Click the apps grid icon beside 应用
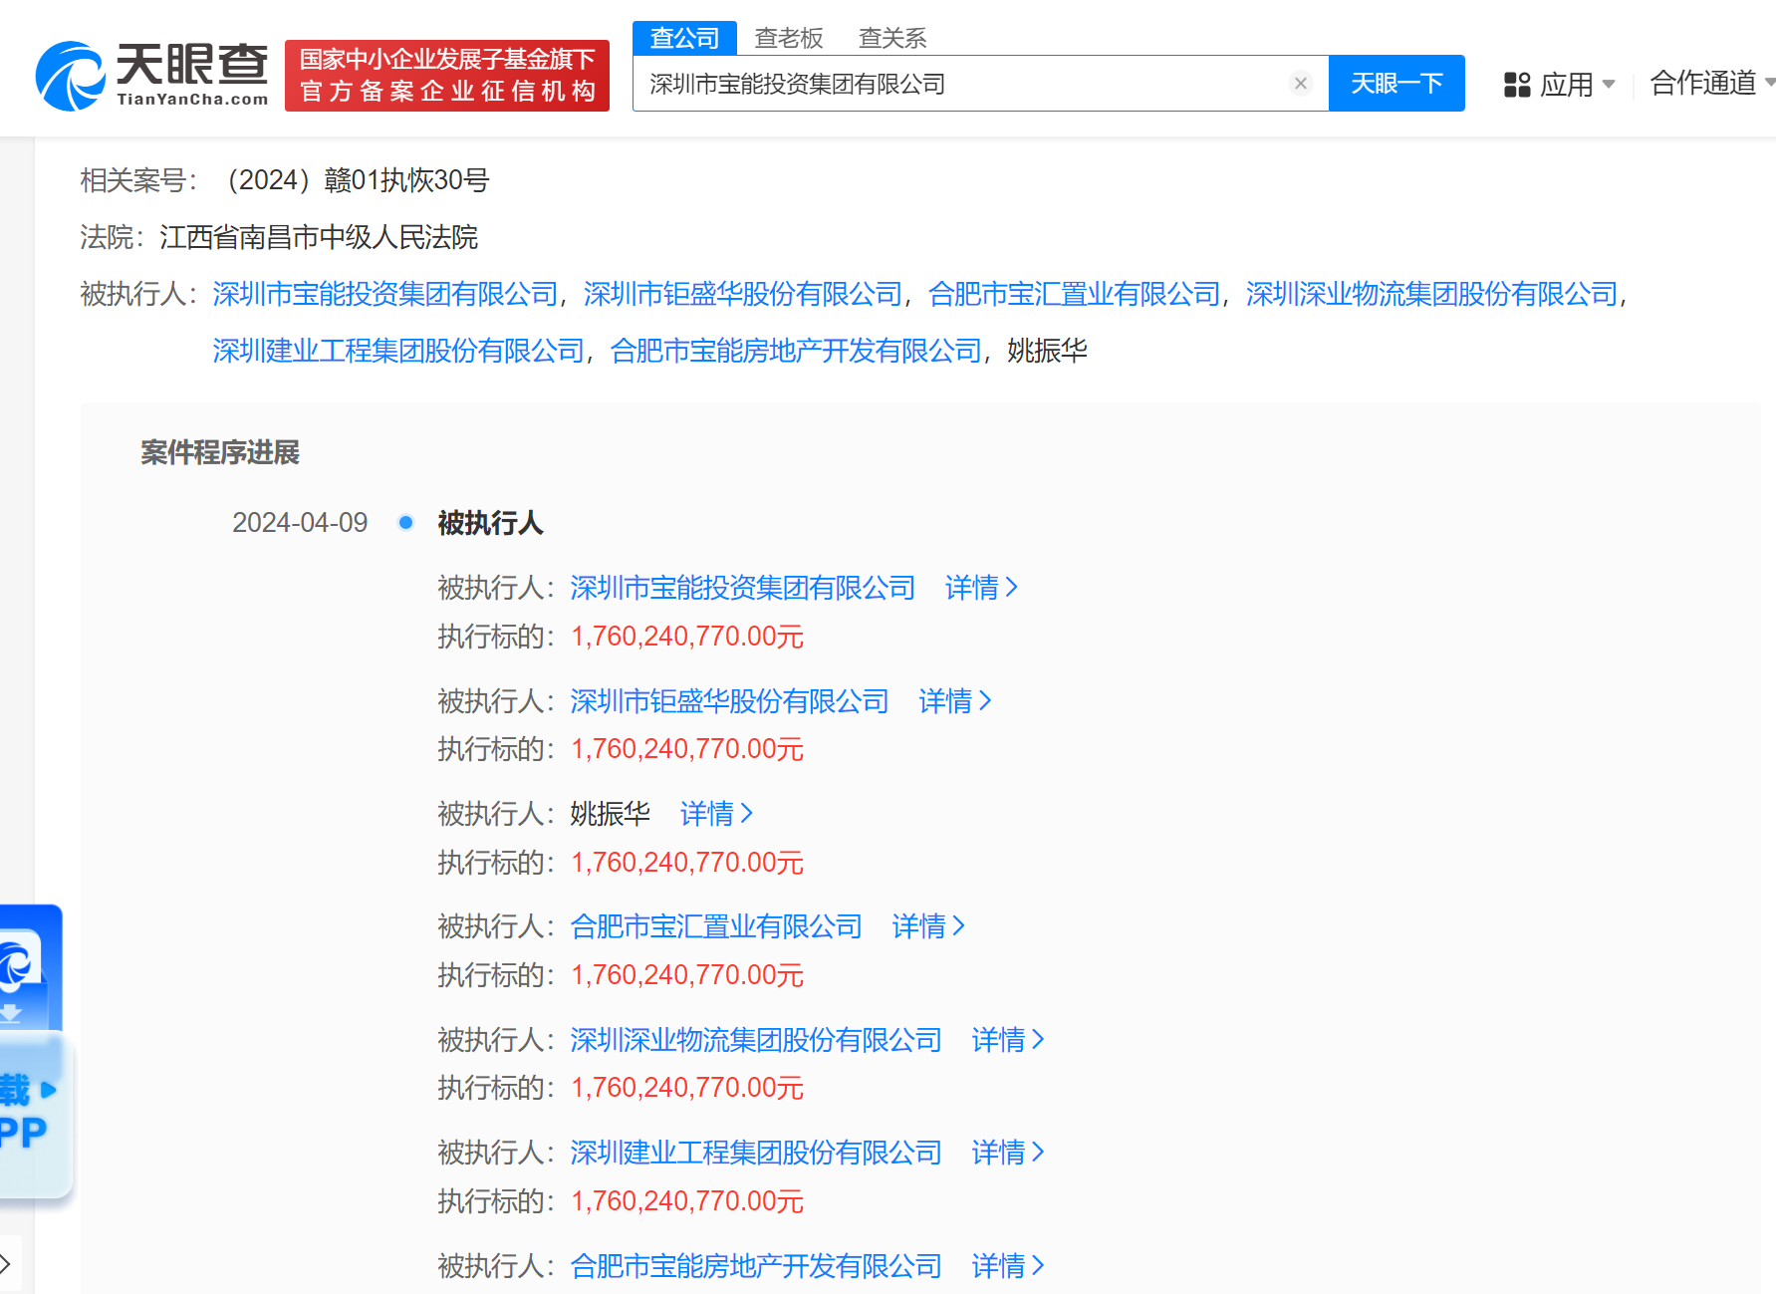This screenshot has height=1294, width=1776. coord(1515,85)
